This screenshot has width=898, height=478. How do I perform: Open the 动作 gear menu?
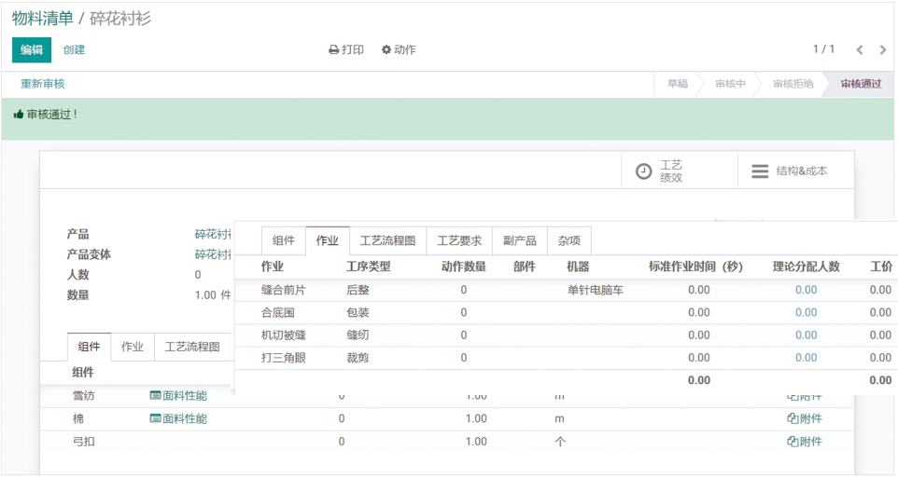click(399, 49)
